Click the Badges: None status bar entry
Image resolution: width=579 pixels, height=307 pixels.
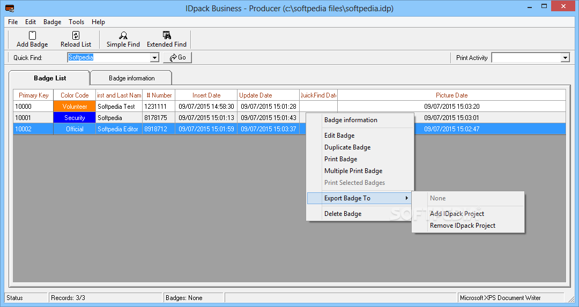pos(193,298)
